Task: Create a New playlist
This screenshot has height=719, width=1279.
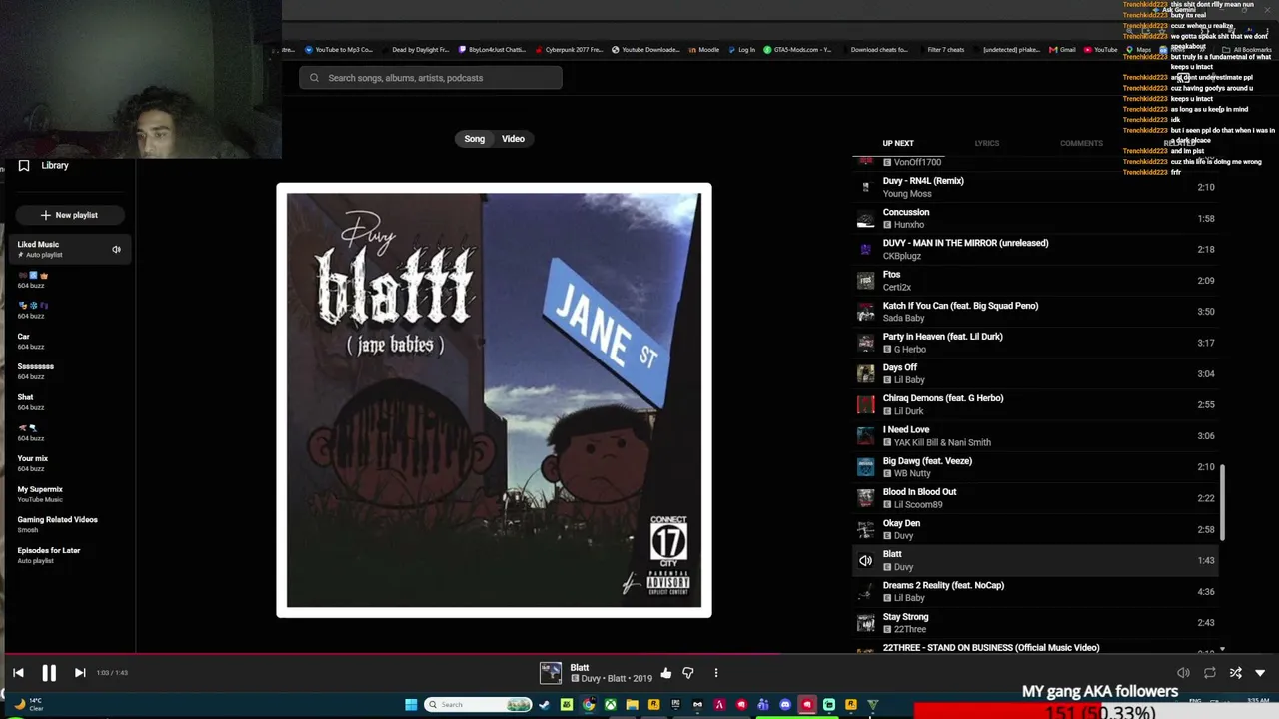Action: (x=69, y=215)
